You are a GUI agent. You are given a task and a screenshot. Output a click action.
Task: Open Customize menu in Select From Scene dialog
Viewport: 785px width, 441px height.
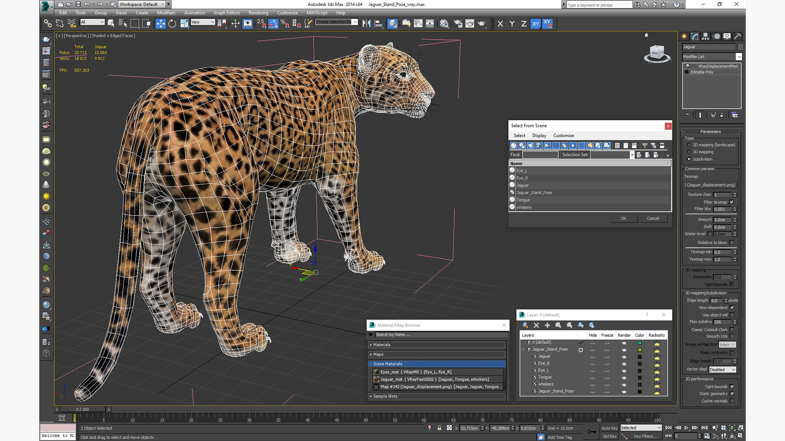[563, 136]
